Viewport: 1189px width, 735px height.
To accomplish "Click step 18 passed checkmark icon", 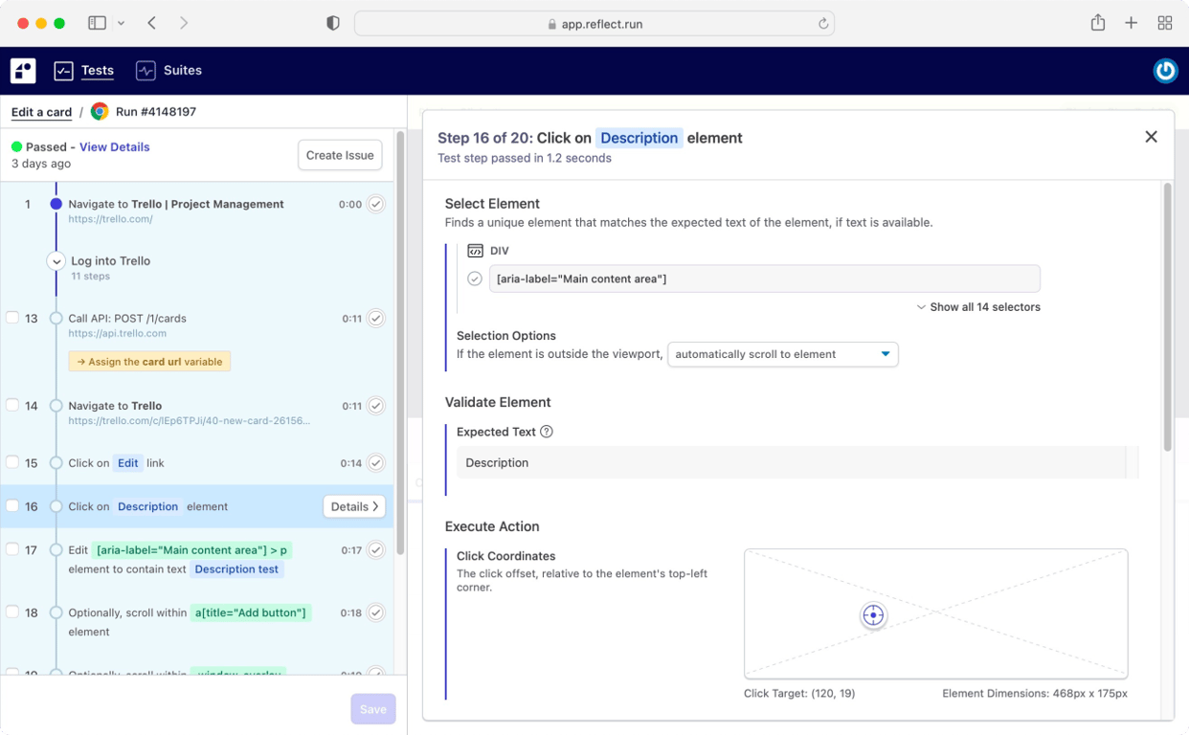I will [x=376, y=612].
